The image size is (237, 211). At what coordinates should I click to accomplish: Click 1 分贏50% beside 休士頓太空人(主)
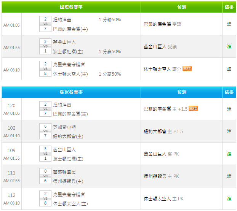pyautogui.click(x=110, y=74)
